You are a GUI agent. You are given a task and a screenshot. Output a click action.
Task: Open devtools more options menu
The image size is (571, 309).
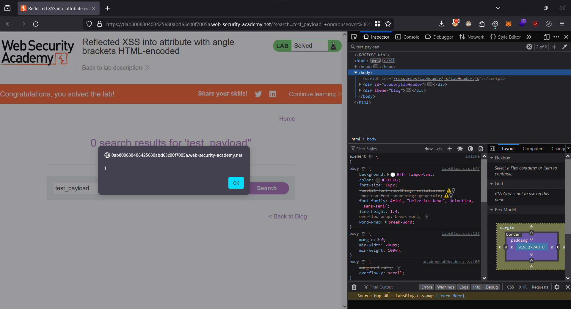pyautogui.click(x=556, y=37)
